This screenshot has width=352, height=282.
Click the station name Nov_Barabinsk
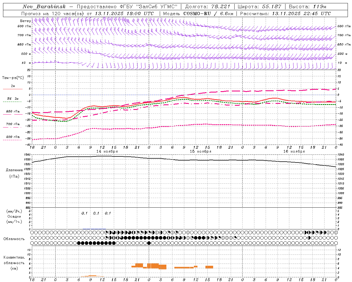44,7
